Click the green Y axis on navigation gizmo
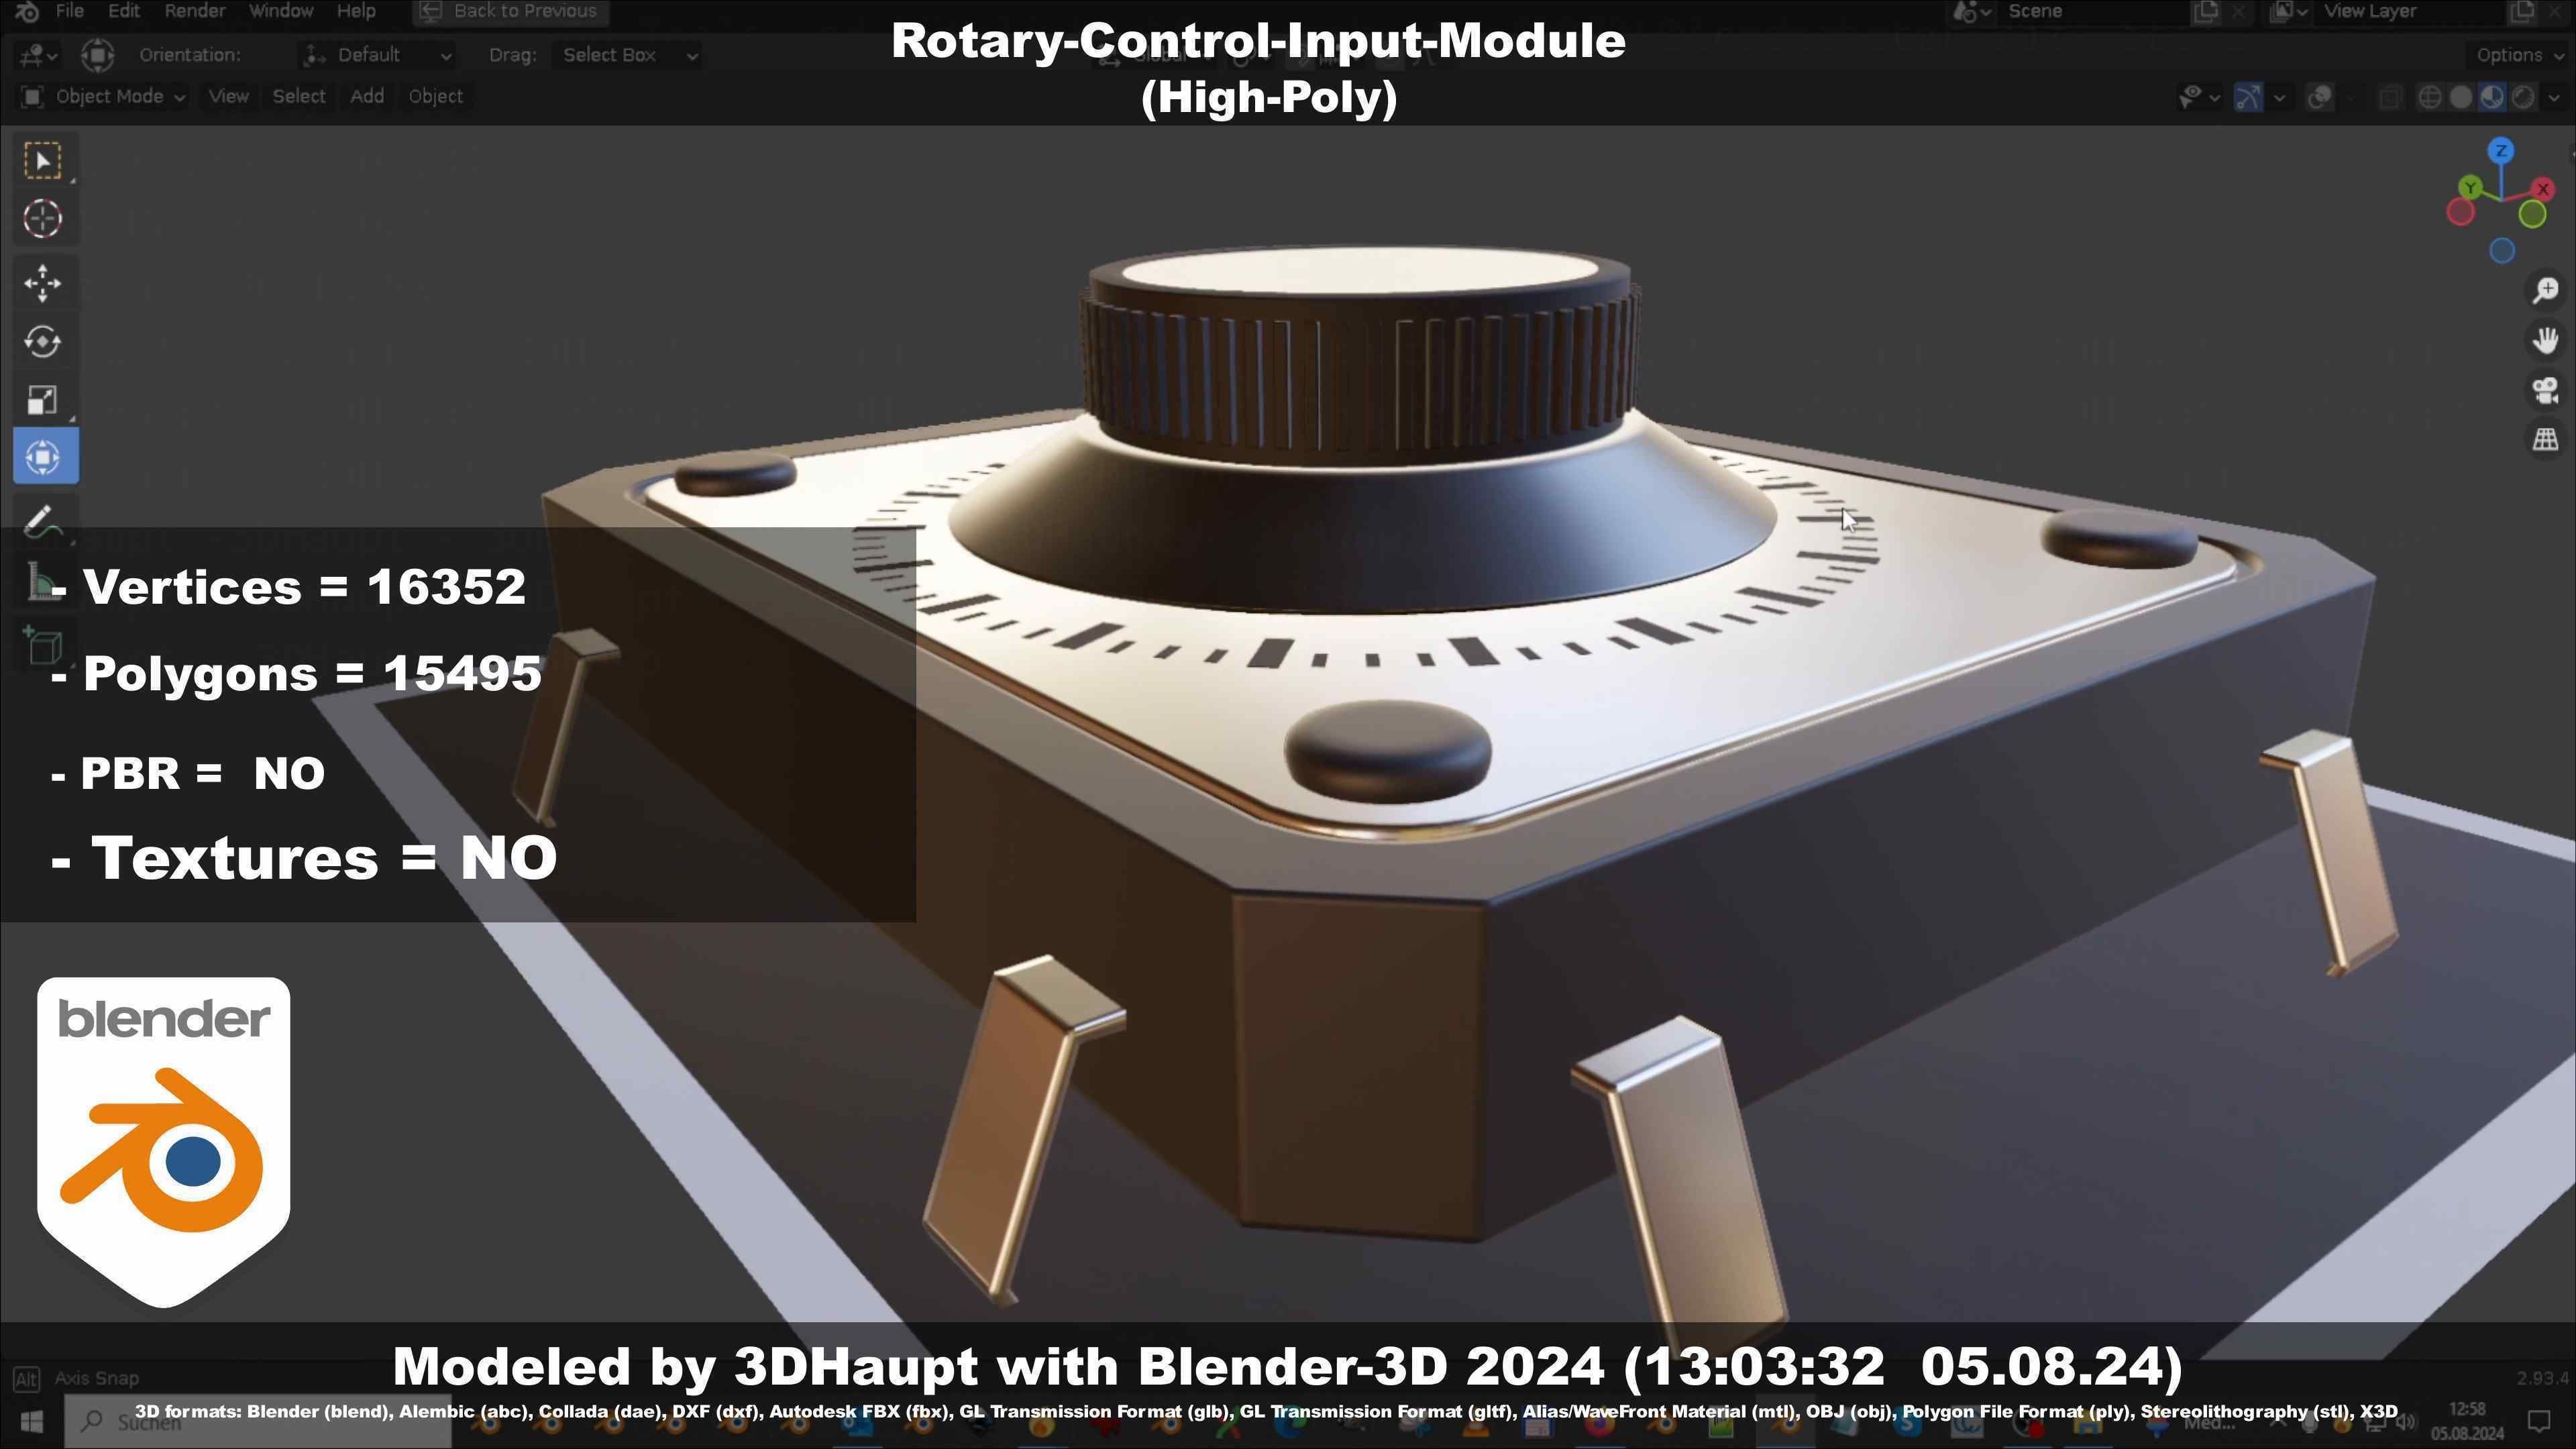 pyautogui.click(x=2470, y=187)
